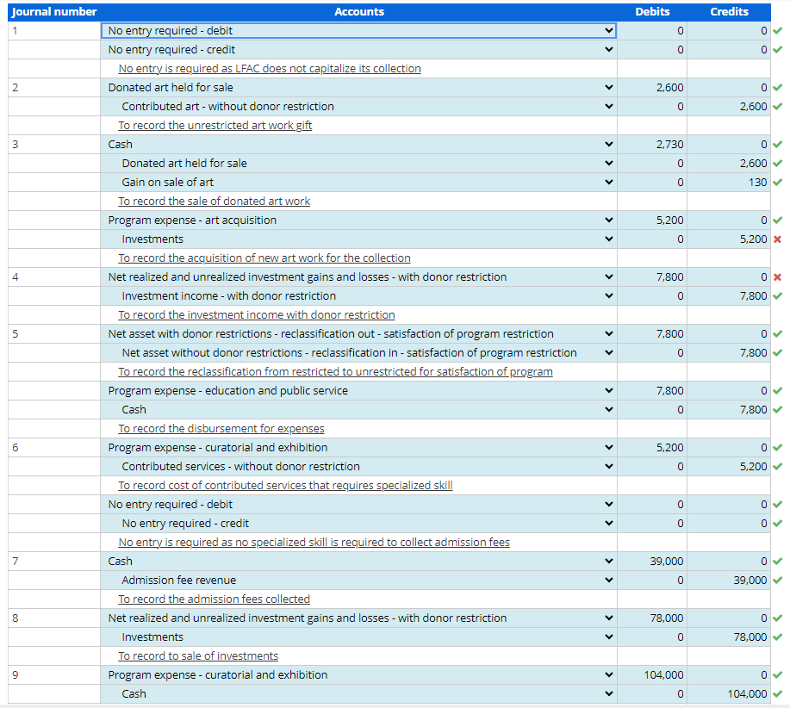Click explanation 'To record the sale of donated art work'

click(215, 202)
